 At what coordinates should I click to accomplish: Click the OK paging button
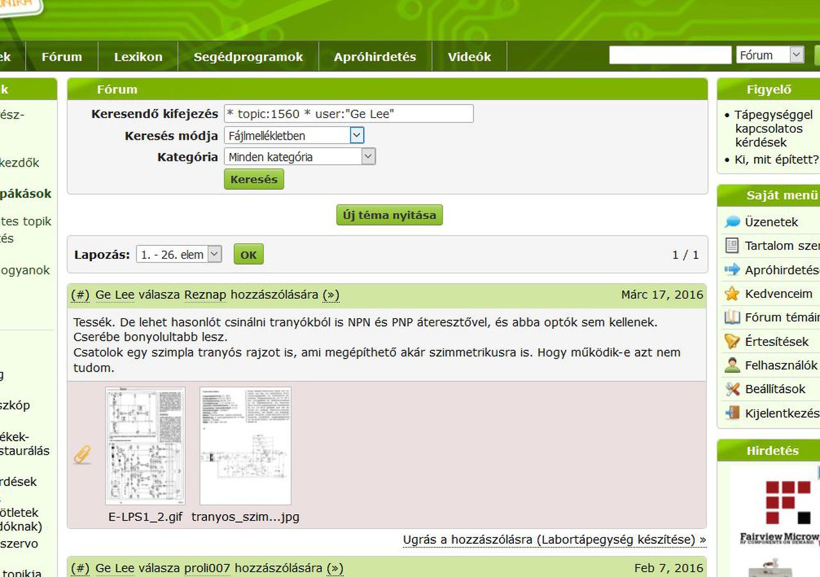tap(249, 254)
